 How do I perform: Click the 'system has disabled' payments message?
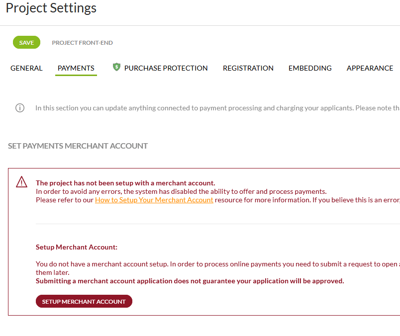tap(181, 191)
